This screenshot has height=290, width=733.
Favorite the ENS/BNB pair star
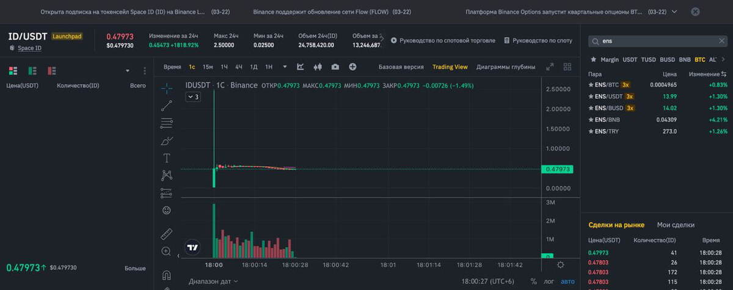[591, 120]
